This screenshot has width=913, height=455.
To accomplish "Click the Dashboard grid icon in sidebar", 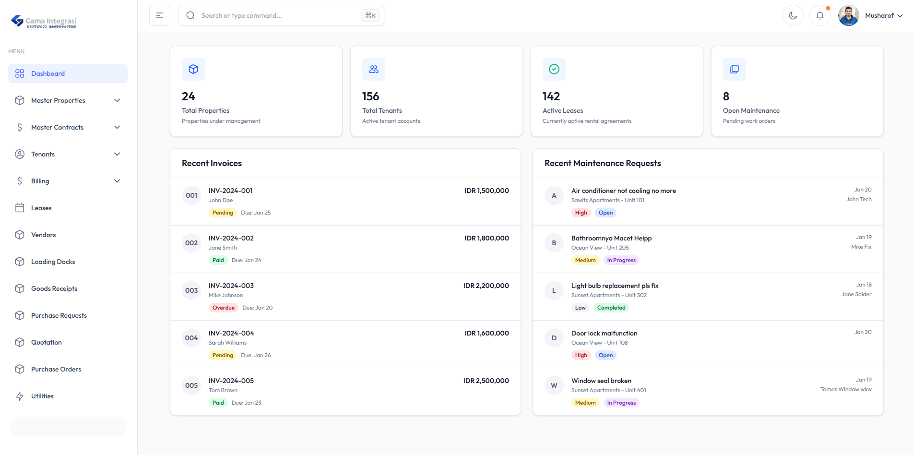I will (x=20, y=73).
